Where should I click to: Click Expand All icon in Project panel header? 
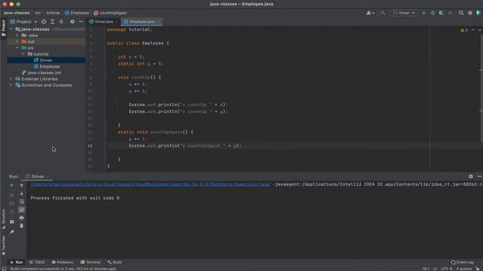(52, 22)
